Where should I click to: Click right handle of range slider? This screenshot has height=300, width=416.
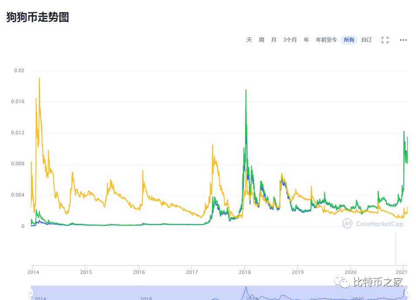pyautogui.click(x=407, y=293)
